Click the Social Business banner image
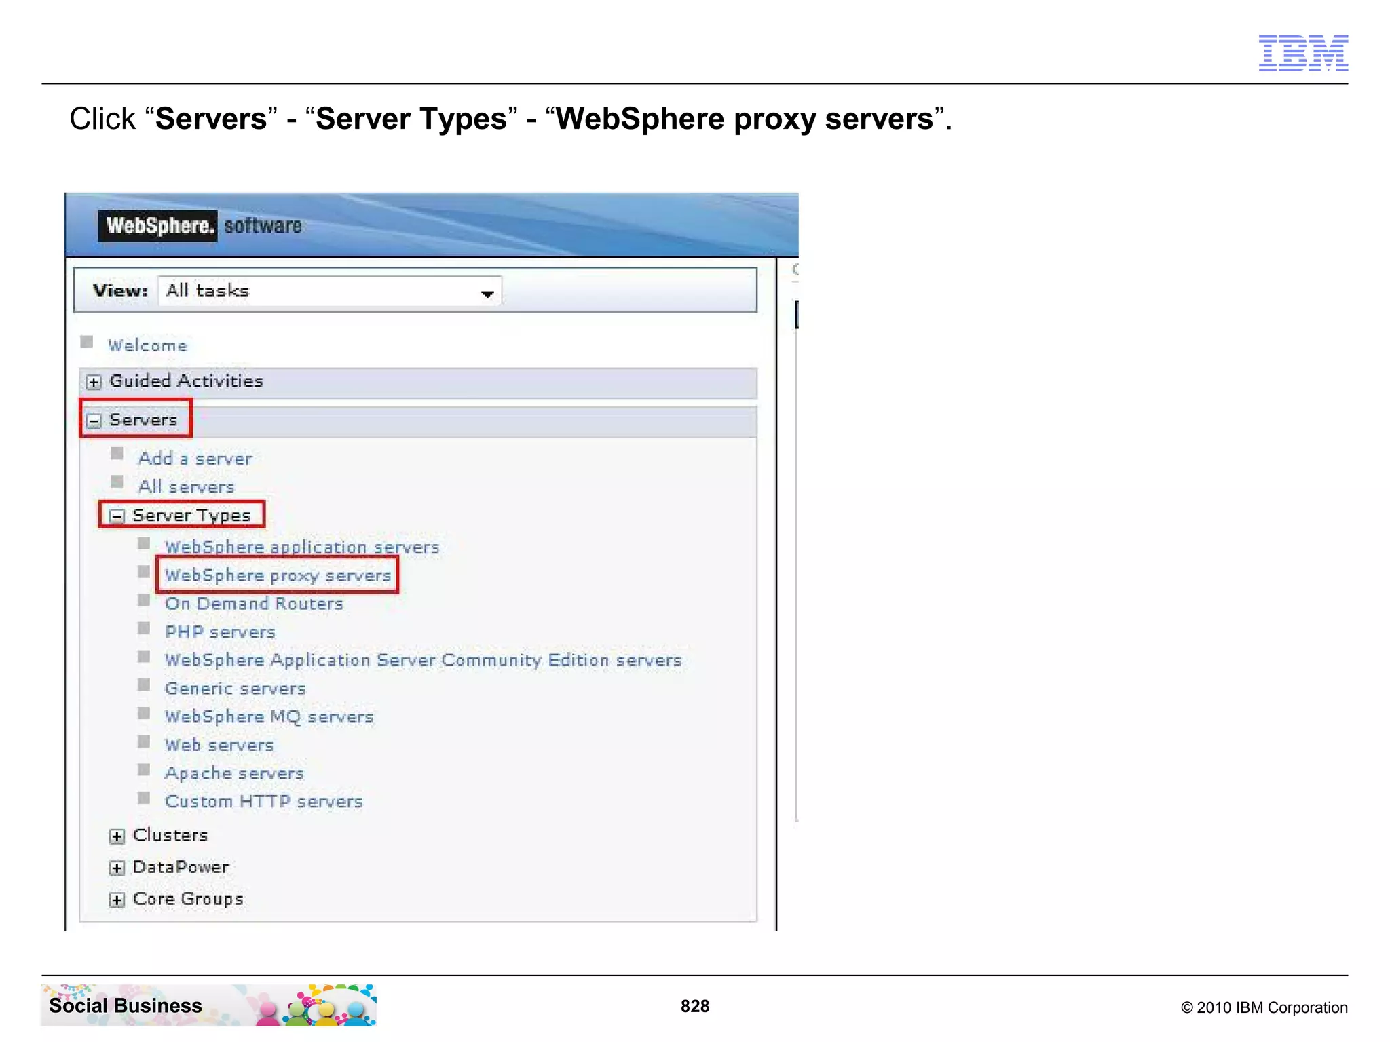1390x1042 pixels. [x=209, y=1005]
